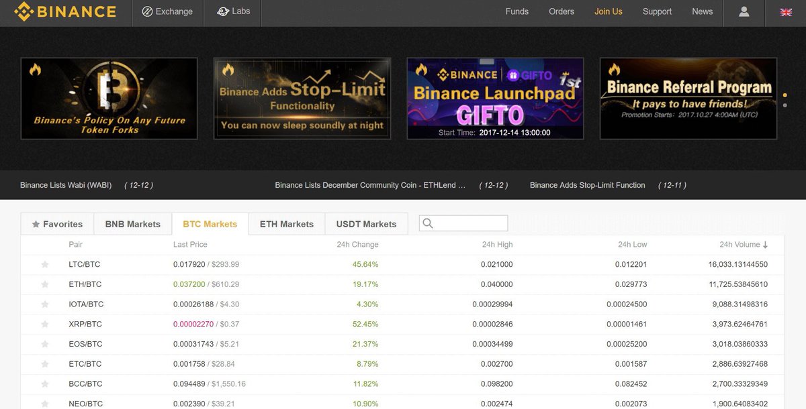Viewport: 806px width, 409px height.
Task: Open the ETC/BTC trading pair
Action: 85,364
